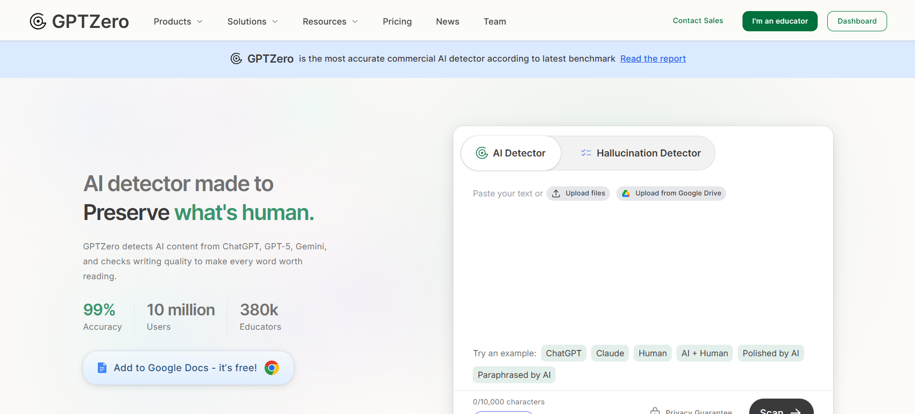Expand the Products dropdown menu
Image resolution: width=915 pixels, height=414 pixels.
click(178, 22)
